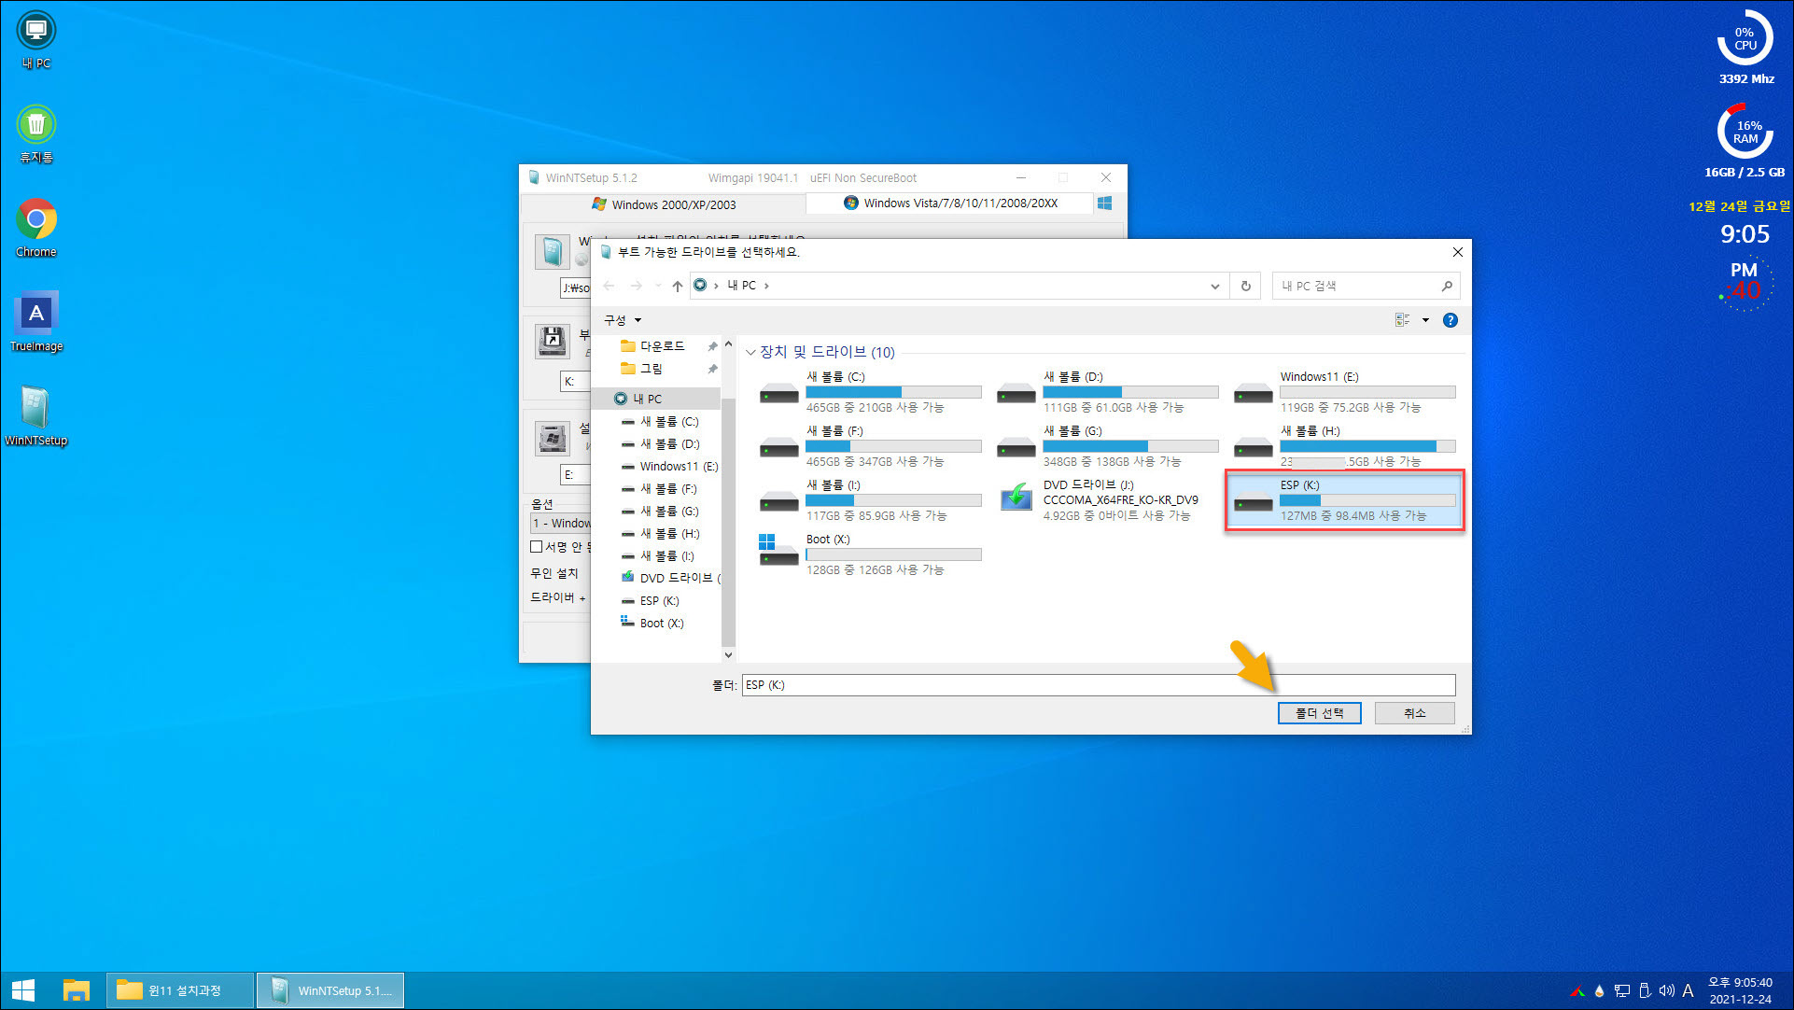
Task: Click the 폴더 name input field
Action: 1098,685
